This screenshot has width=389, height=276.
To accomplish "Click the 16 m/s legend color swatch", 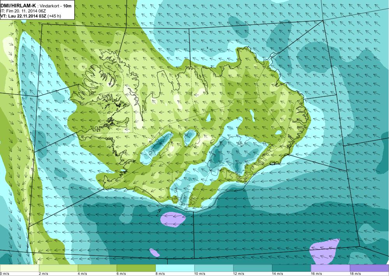I will (330, 268).
